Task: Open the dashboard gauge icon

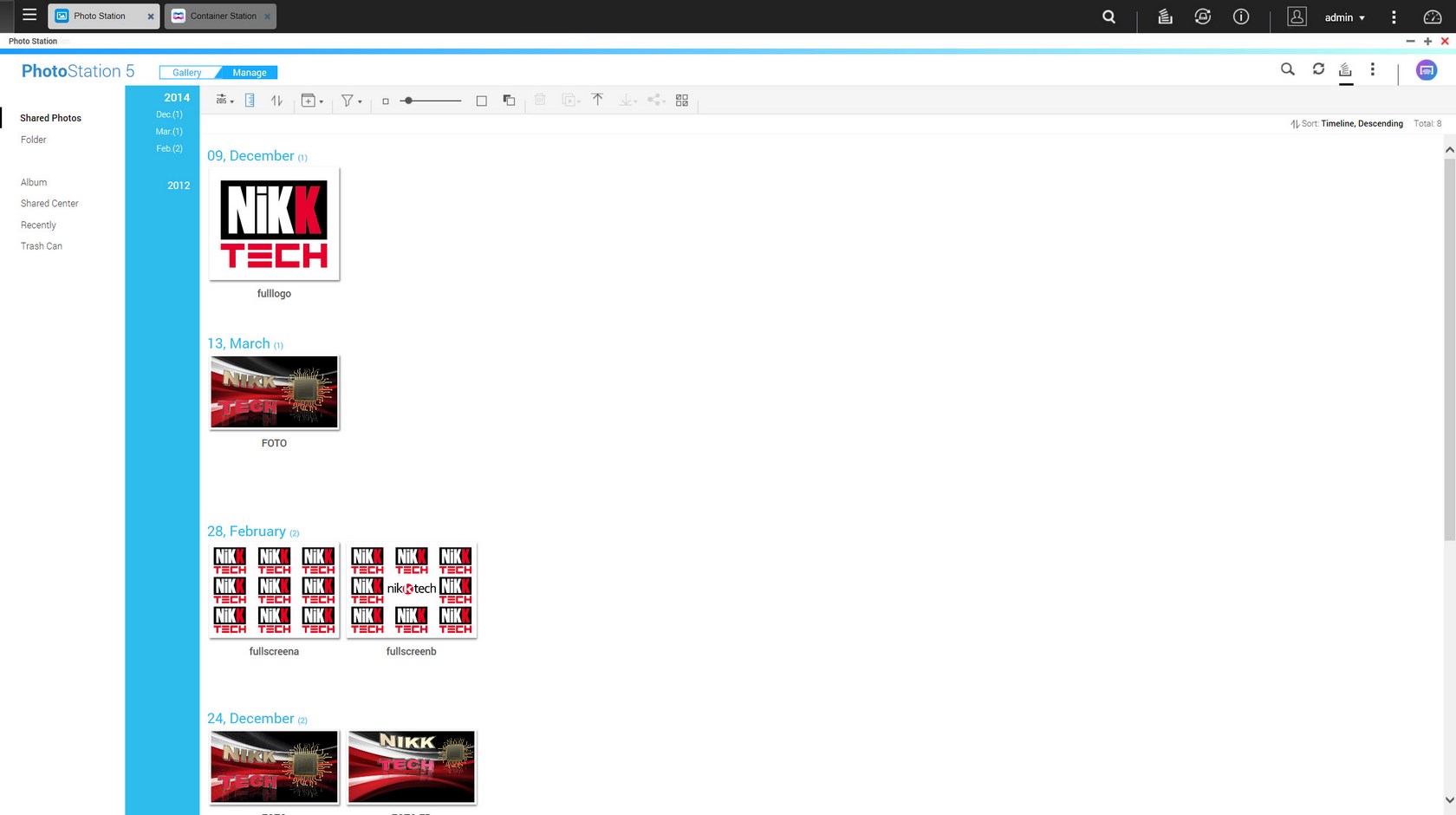Action: pos(1433,16)
